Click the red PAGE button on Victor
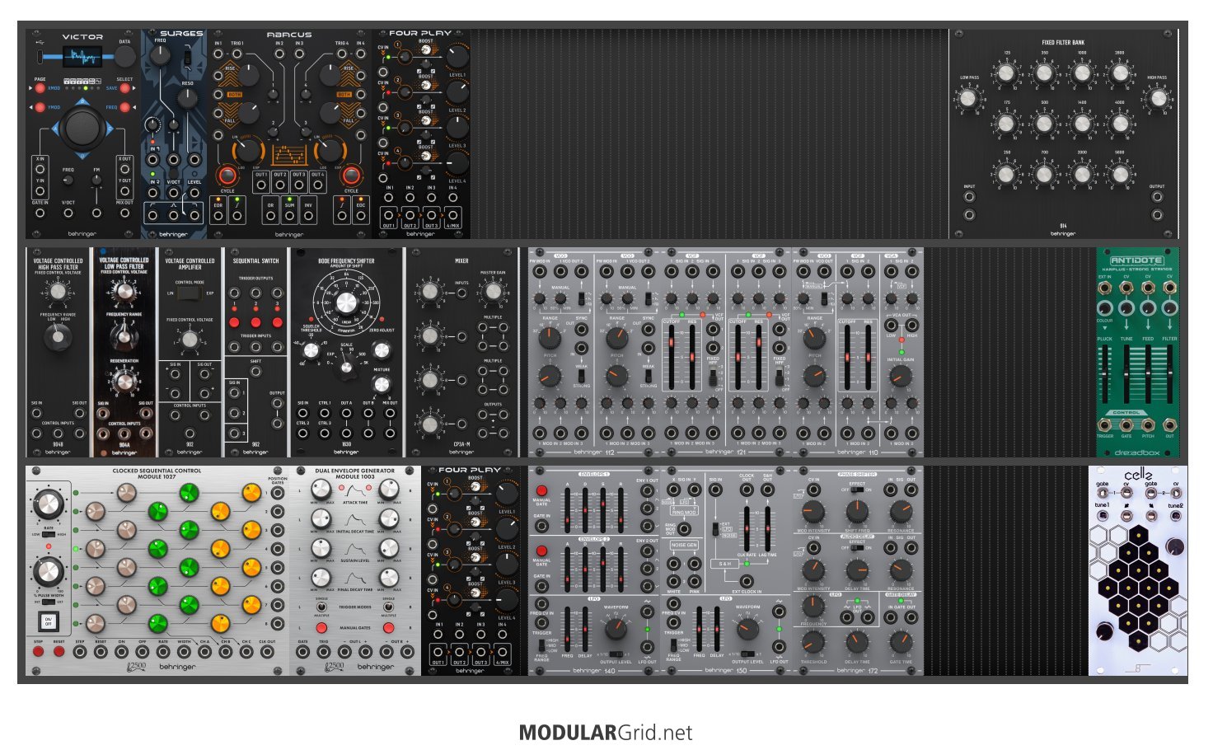 pyautogui.click(x=40, y=88)
